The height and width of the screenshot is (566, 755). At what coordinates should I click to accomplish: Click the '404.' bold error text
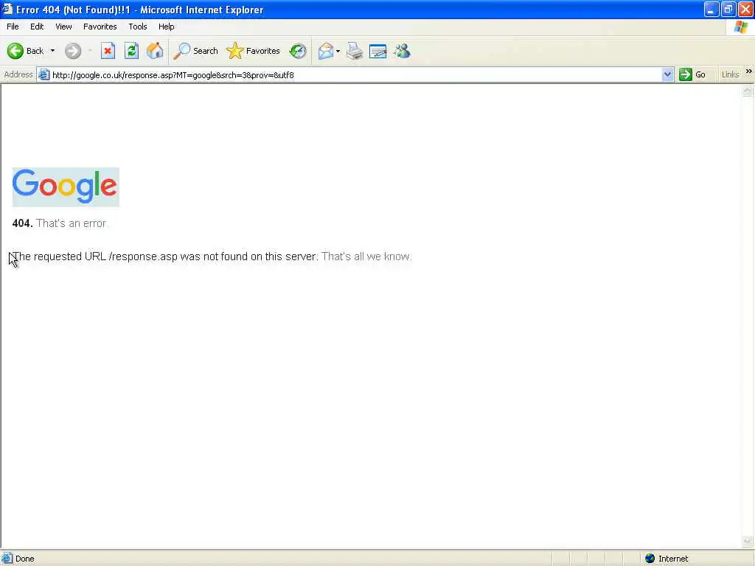(22, 223)
